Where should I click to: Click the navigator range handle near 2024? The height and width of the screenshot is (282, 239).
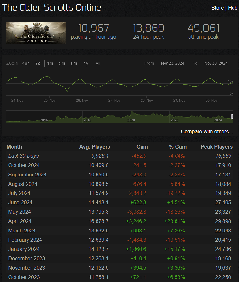point(232,117)
